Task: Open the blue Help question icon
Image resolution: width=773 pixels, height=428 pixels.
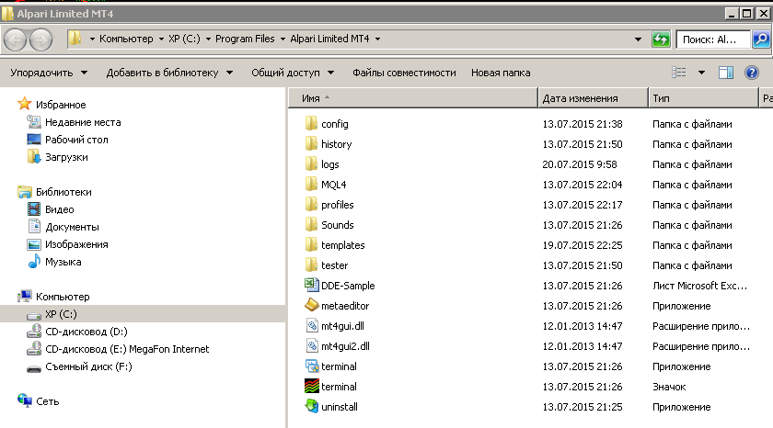Action: [x=751, y=73]
